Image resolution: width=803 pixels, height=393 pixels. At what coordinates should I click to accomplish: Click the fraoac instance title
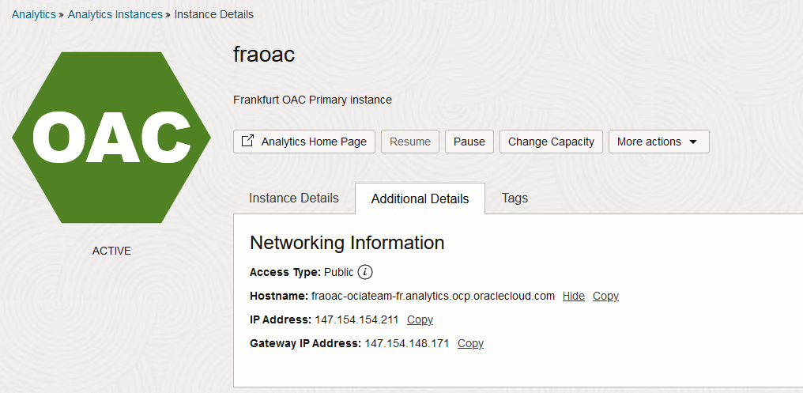point(264,55)
